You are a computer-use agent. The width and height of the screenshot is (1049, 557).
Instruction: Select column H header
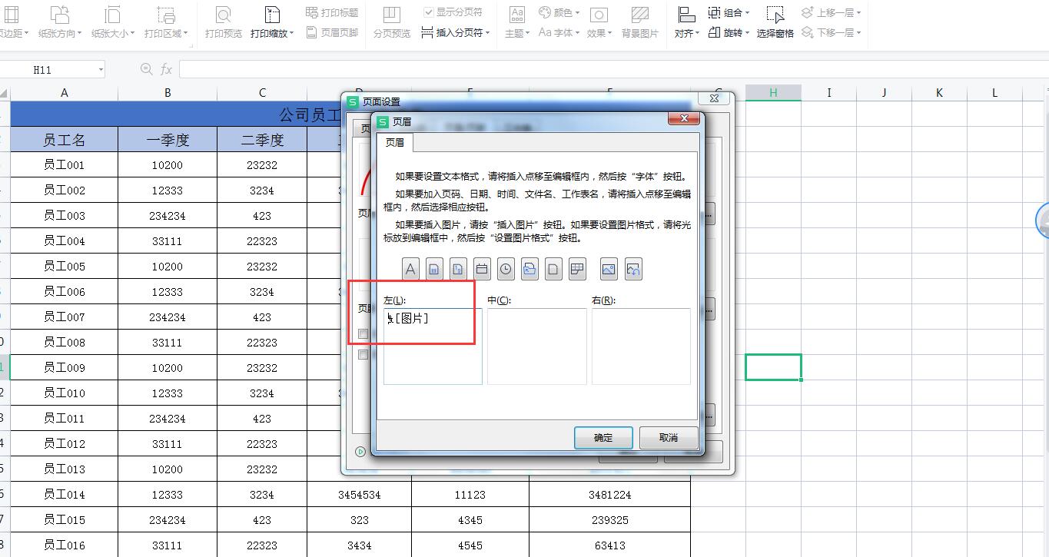pyautogui.click(x=773, y=92)
